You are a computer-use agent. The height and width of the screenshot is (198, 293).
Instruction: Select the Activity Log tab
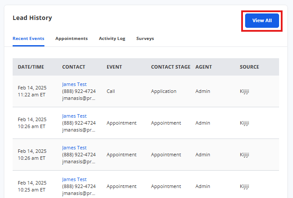[112, 39]
